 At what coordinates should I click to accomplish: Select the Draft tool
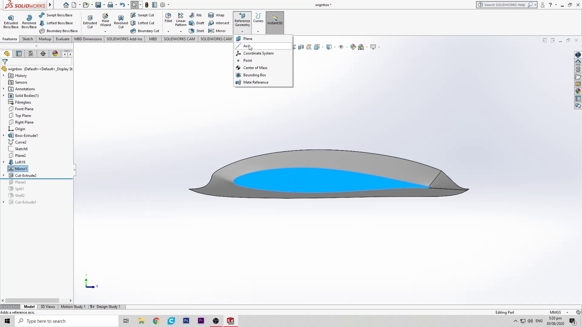196,23
